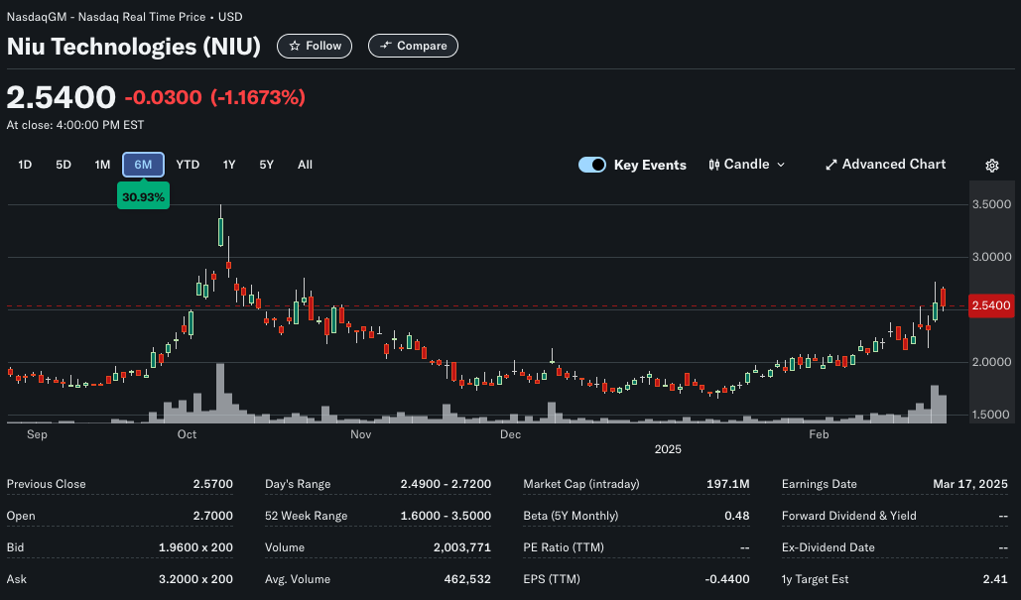Click the At close 4:00:00 PM EST text
1021x600 pixels.
[x=75, y=125]
